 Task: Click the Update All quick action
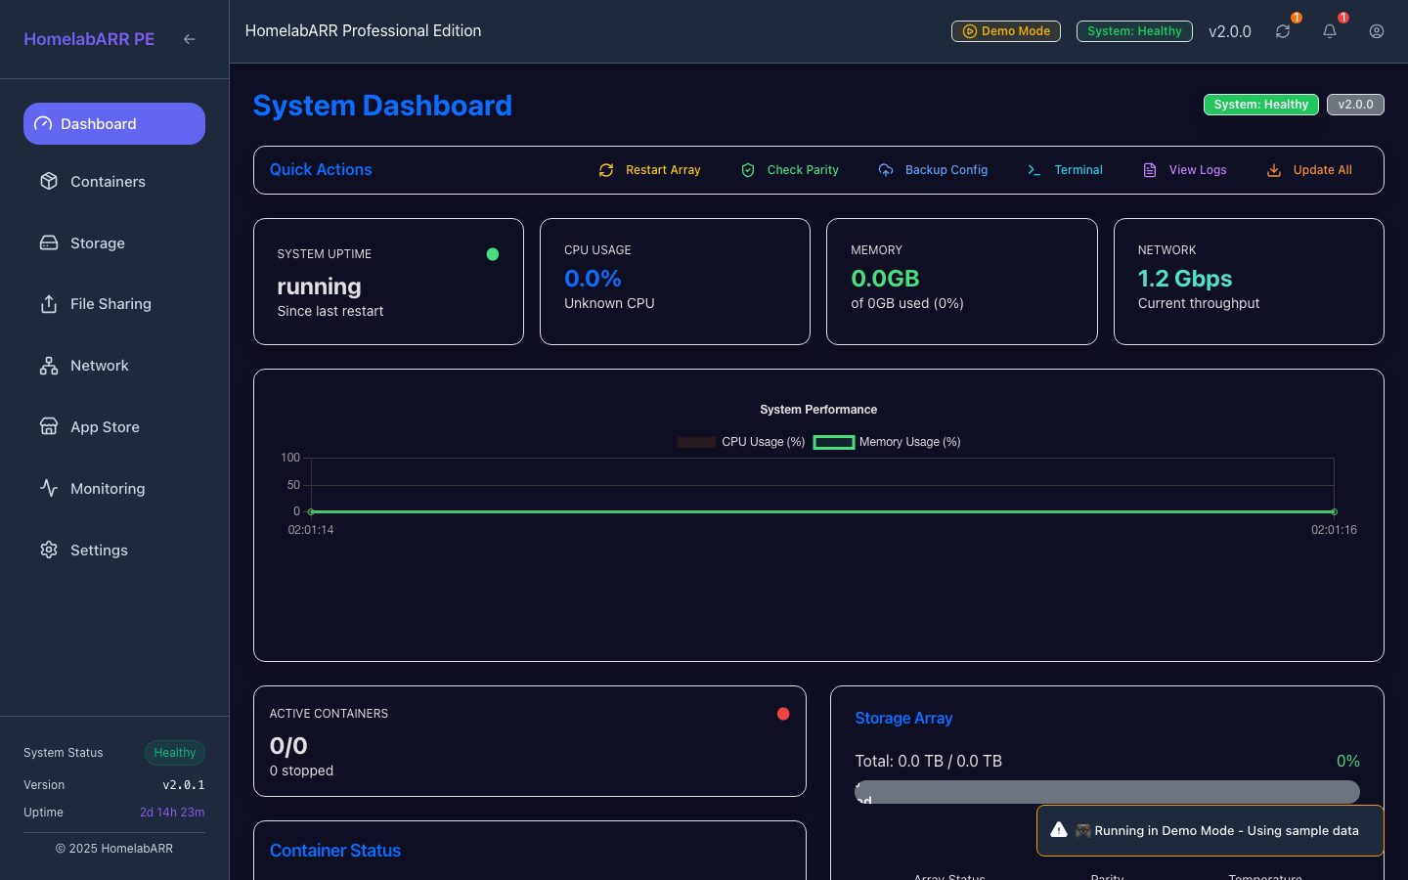coord(1310,169)
